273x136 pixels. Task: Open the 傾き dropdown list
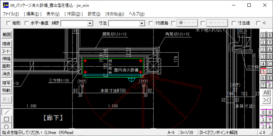click(x=90, y=23)
